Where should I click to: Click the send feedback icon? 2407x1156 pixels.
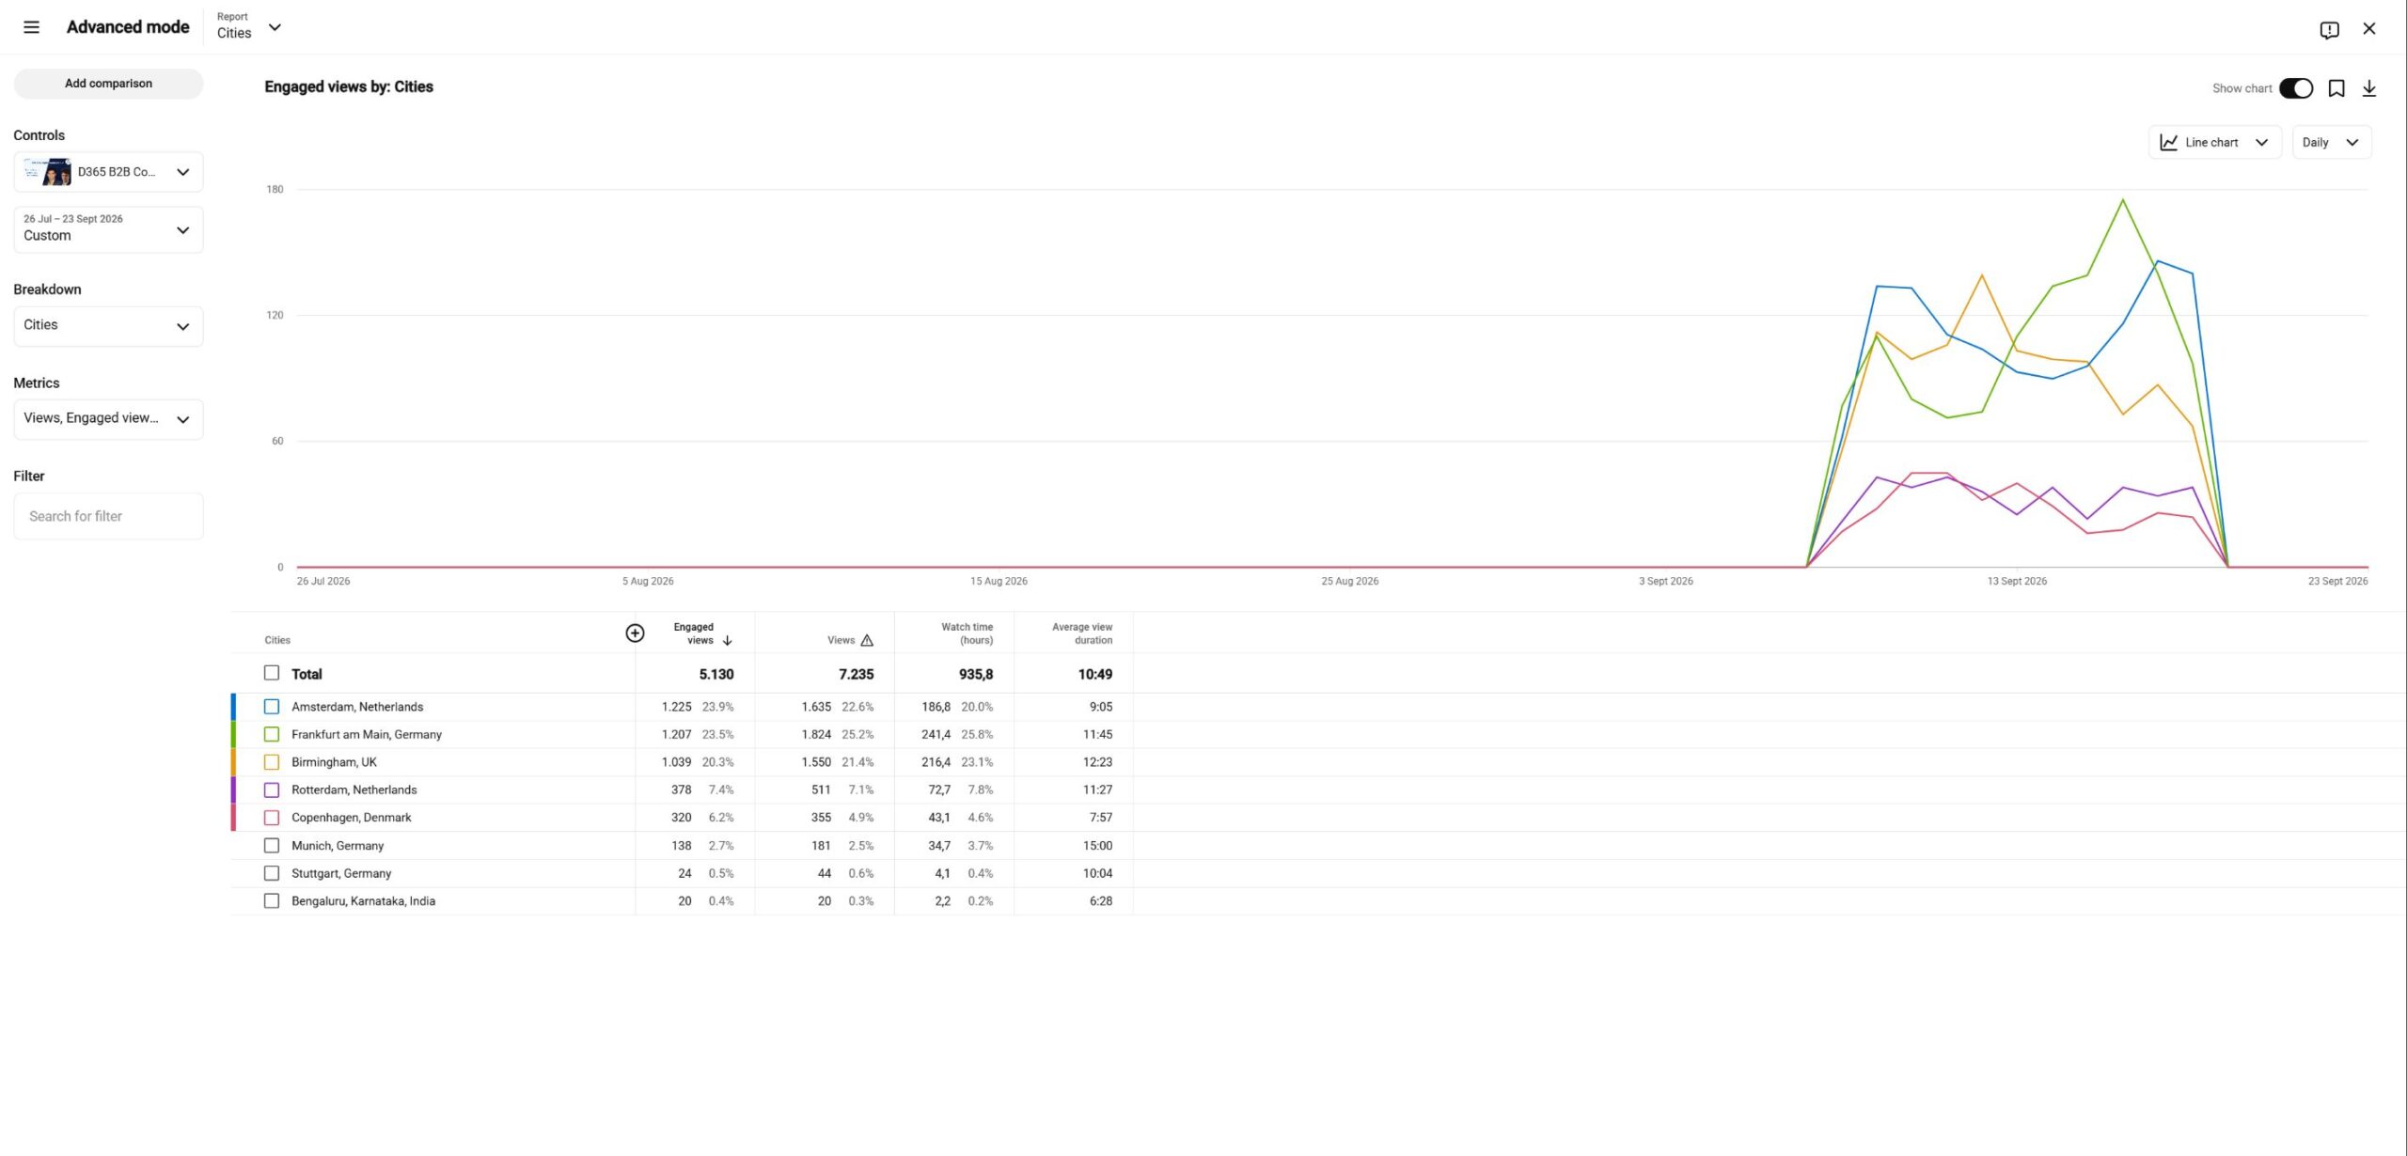coord(2329,29)
